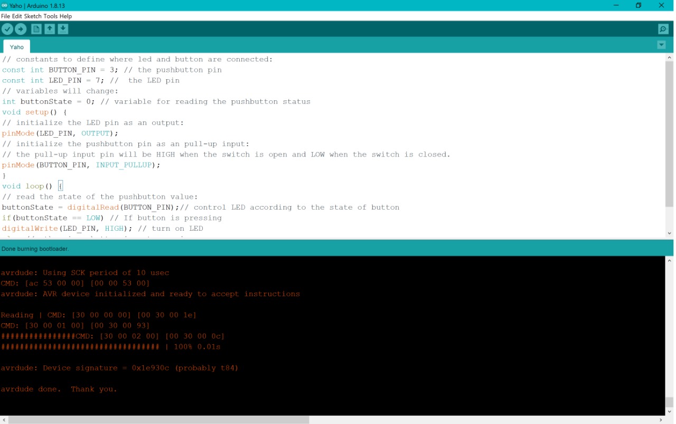Click the console scrollbar down arrow

[x=669, y=411]
